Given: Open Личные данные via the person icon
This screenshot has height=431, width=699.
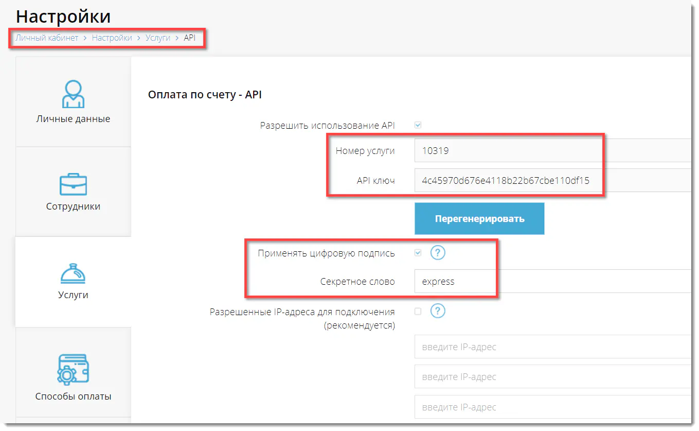Looking at the screenshot, I should 74,94.
